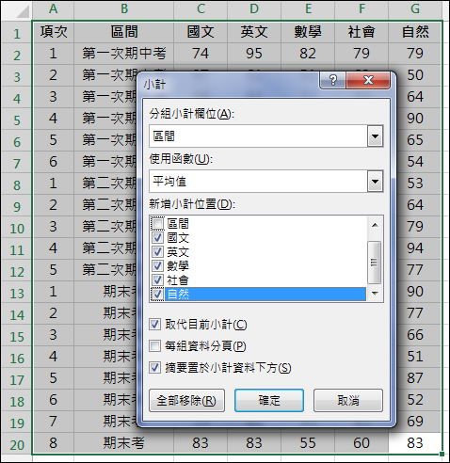Image resolution: width=450 pixels, height=463 pixels.
Task: Uncheck the 數學 checkbox
Action: pyautogui.click(x=157, y=266)
